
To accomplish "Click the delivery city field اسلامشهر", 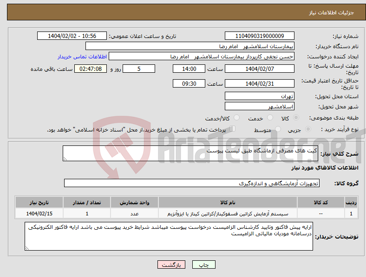I will click(x=259, y=106).
